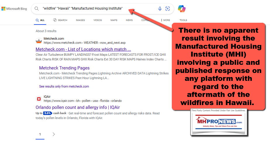
Task: Click the Microsoft Bing logo
Action: pos(14,8)
